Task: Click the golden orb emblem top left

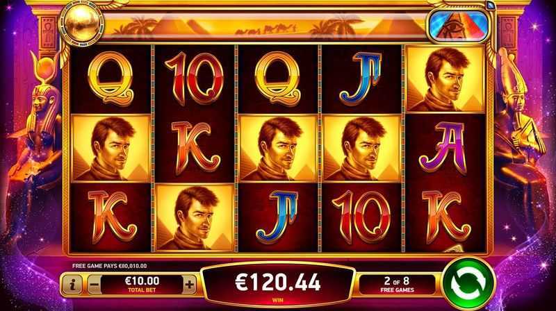Action: pos(81,24)
